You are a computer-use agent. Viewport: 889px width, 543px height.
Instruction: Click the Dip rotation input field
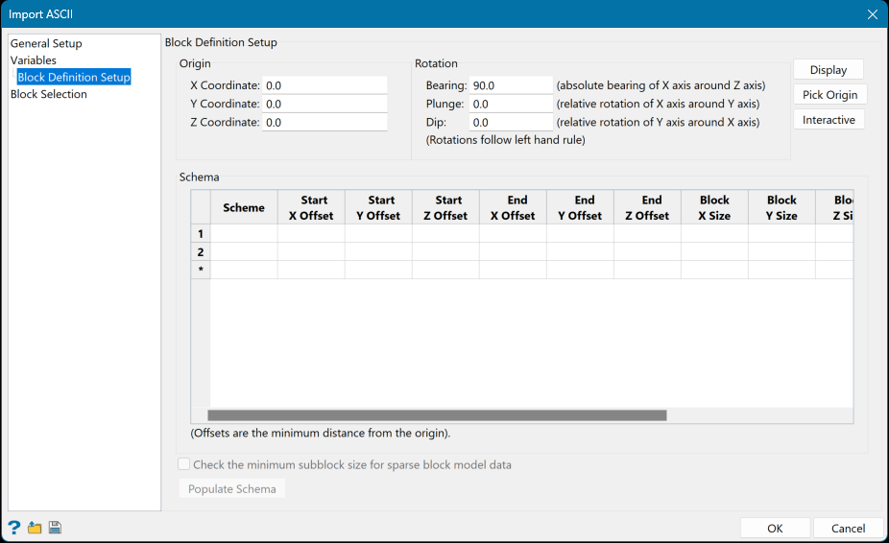pos(511,123)
